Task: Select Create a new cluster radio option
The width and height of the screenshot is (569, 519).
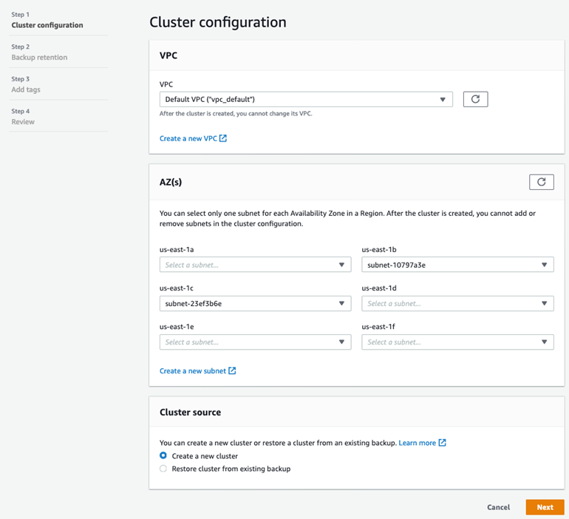Action: coord(163,456)
